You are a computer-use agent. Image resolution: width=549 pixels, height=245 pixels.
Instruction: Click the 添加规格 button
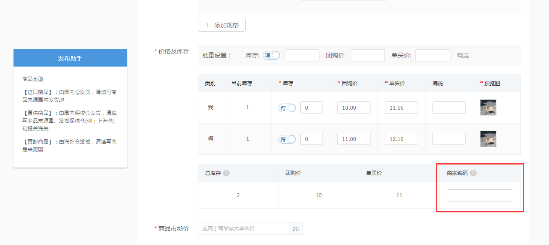pyautogui.click(x=222, y=25)
